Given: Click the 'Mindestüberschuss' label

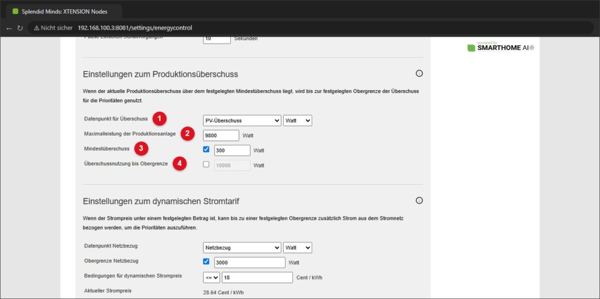Looking at the screenshot, I should (107, 148).
